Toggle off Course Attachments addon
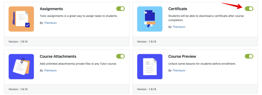Screen dimensions: 262x95 [x=121, y=56]
